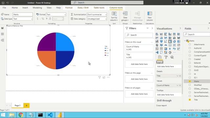
Task: Expand Title field well chevron
Action: [x=178, y=76]
